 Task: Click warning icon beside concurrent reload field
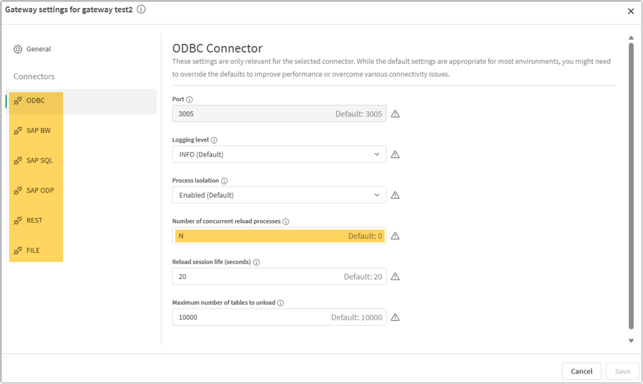point(395,236)
